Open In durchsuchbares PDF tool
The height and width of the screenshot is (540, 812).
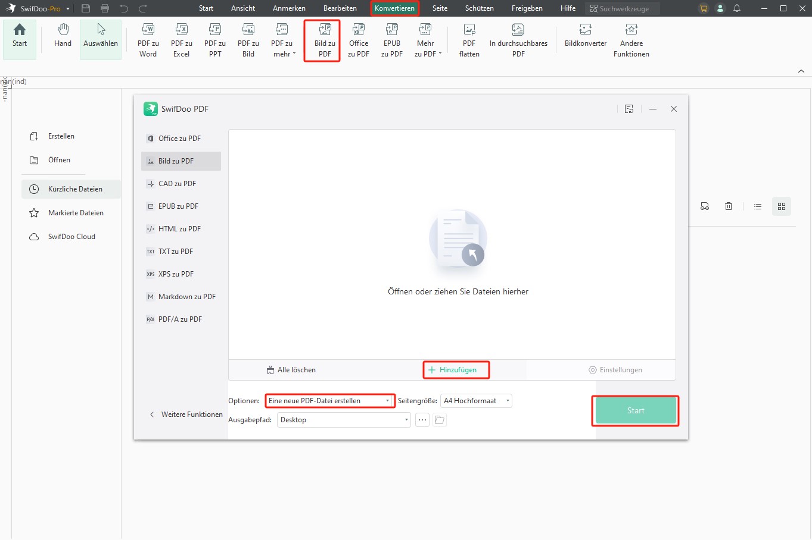[518, 40]
